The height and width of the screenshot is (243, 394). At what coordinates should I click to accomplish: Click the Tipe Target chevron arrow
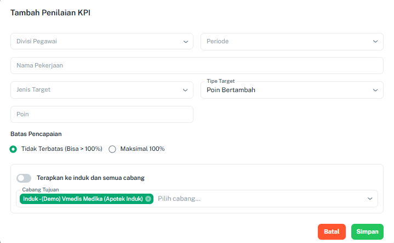[375, 91]
